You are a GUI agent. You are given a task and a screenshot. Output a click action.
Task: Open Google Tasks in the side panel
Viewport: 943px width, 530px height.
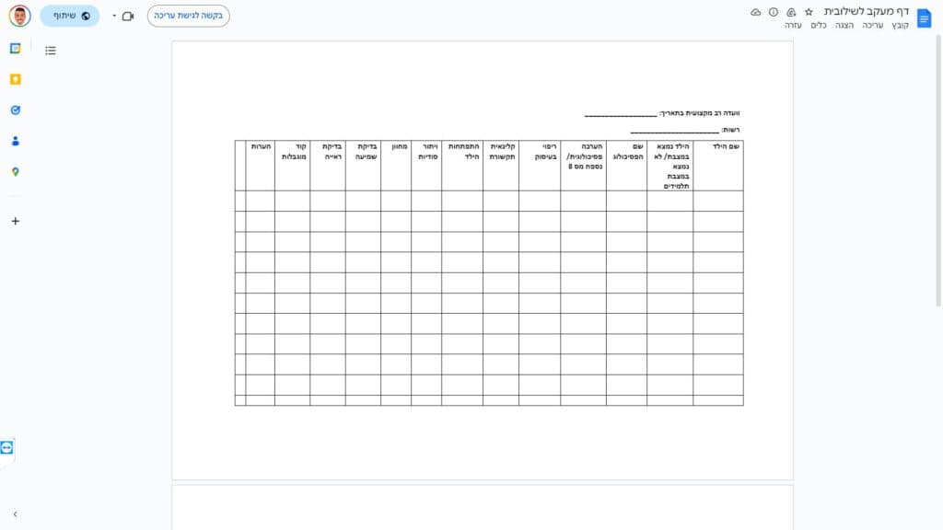click(15, 109)
